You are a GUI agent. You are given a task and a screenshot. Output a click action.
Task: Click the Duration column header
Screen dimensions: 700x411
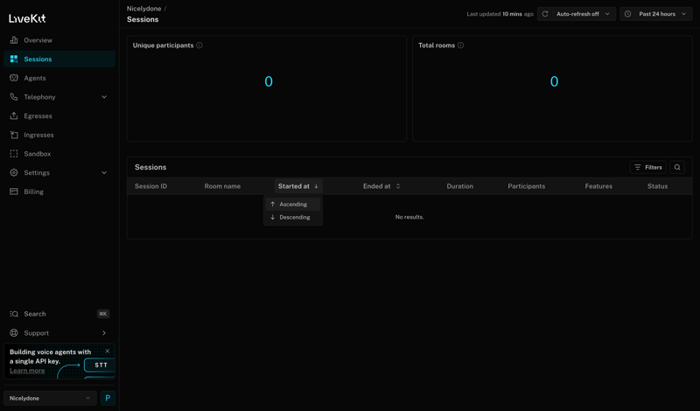point(460,186)
